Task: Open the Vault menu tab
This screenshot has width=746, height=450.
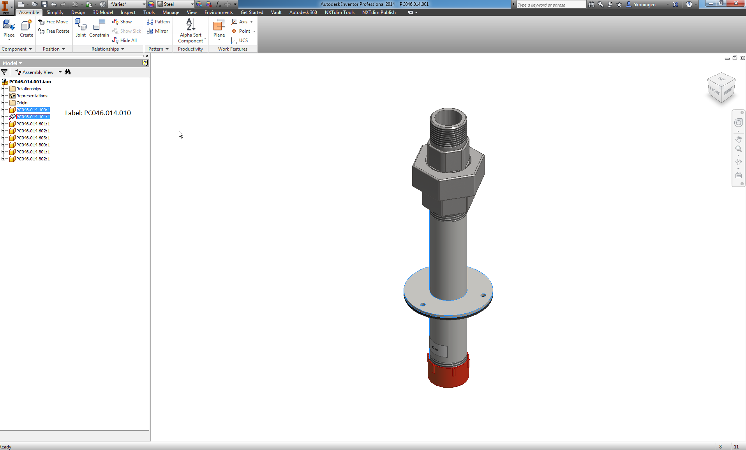Action: 276,12
